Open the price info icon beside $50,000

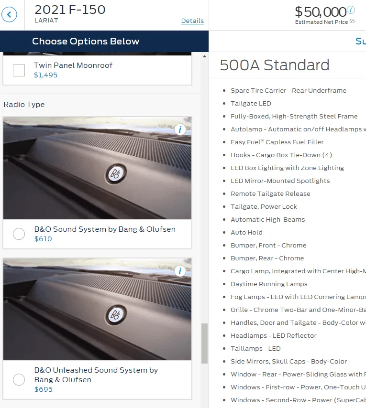point(351,10)
